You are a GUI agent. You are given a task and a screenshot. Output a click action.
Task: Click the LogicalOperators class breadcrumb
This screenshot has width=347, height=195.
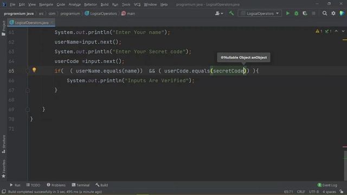tap(101, 14)
